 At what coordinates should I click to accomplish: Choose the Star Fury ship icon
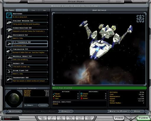(9, 72)
